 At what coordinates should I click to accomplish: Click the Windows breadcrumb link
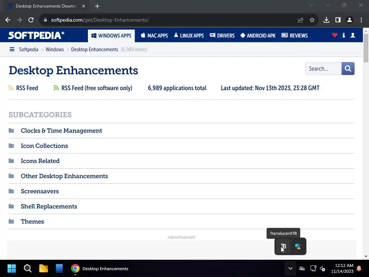55,49
